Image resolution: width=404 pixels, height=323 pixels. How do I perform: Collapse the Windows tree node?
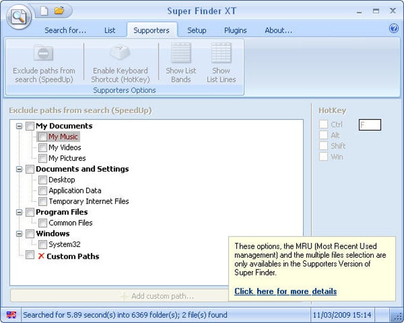19,234
